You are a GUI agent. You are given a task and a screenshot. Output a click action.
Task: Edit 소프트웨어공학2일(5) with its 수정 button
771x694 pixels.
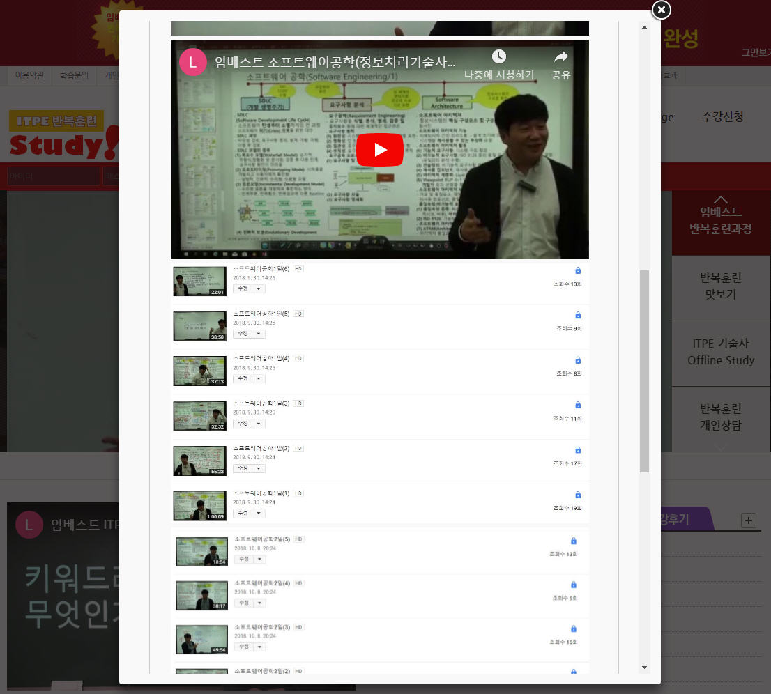tap(244, 560)
